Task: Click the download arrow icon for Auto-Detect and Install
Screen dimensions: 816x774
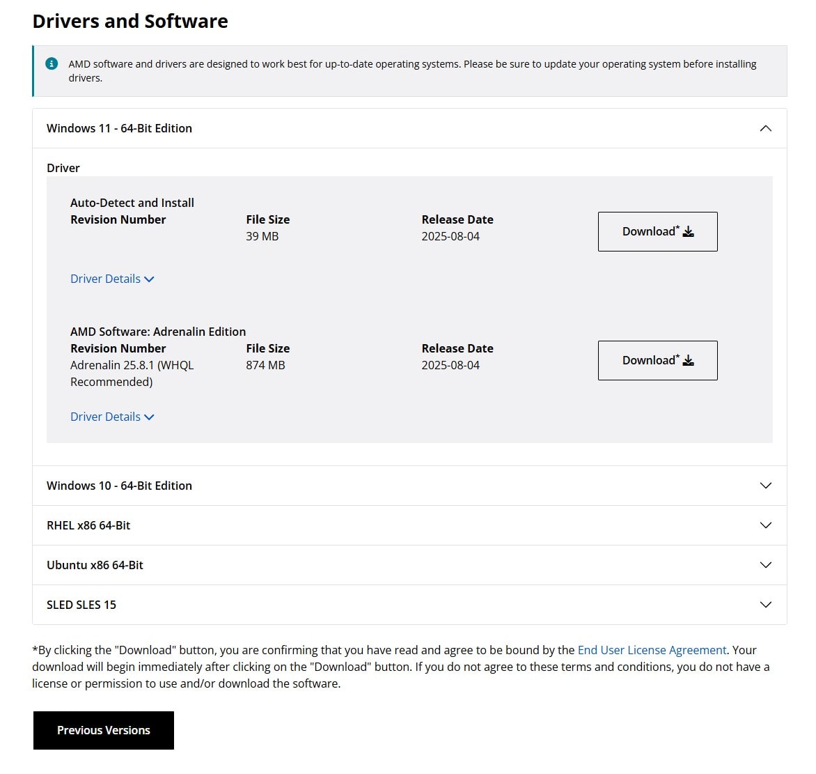Action: point(688,232)
